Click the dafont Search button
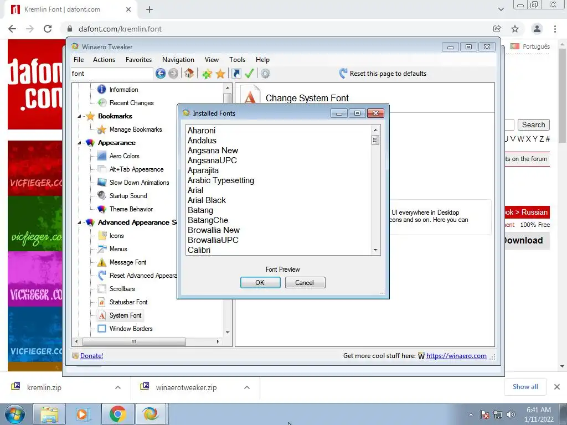The image size is (567, 425). tap(534, 125)
